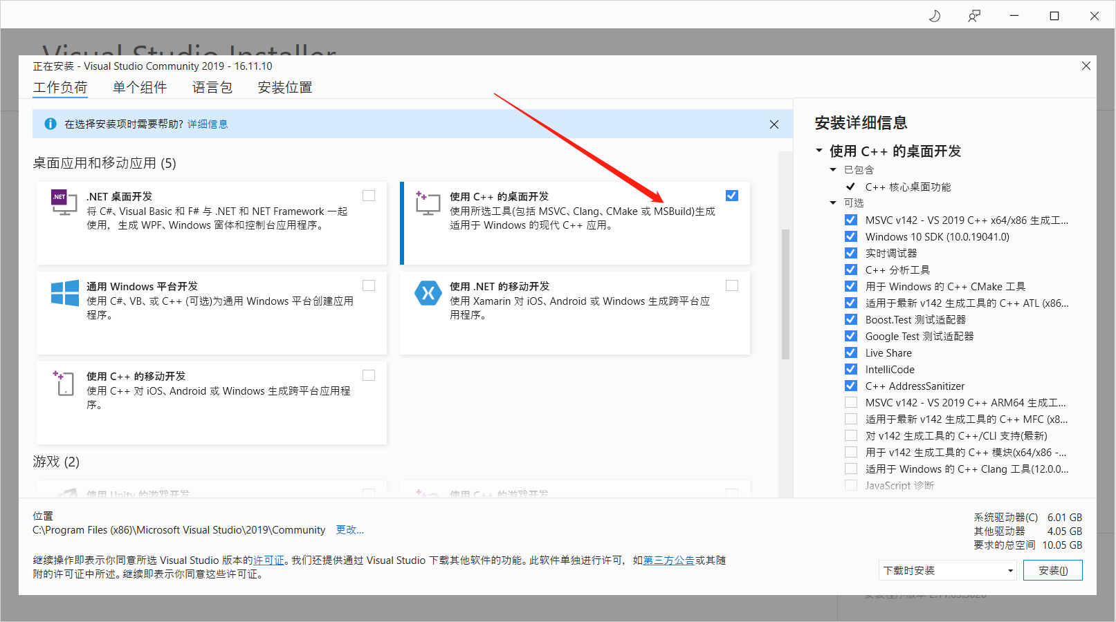
Task: Click the 安装 button
Action: (1052, 569)
